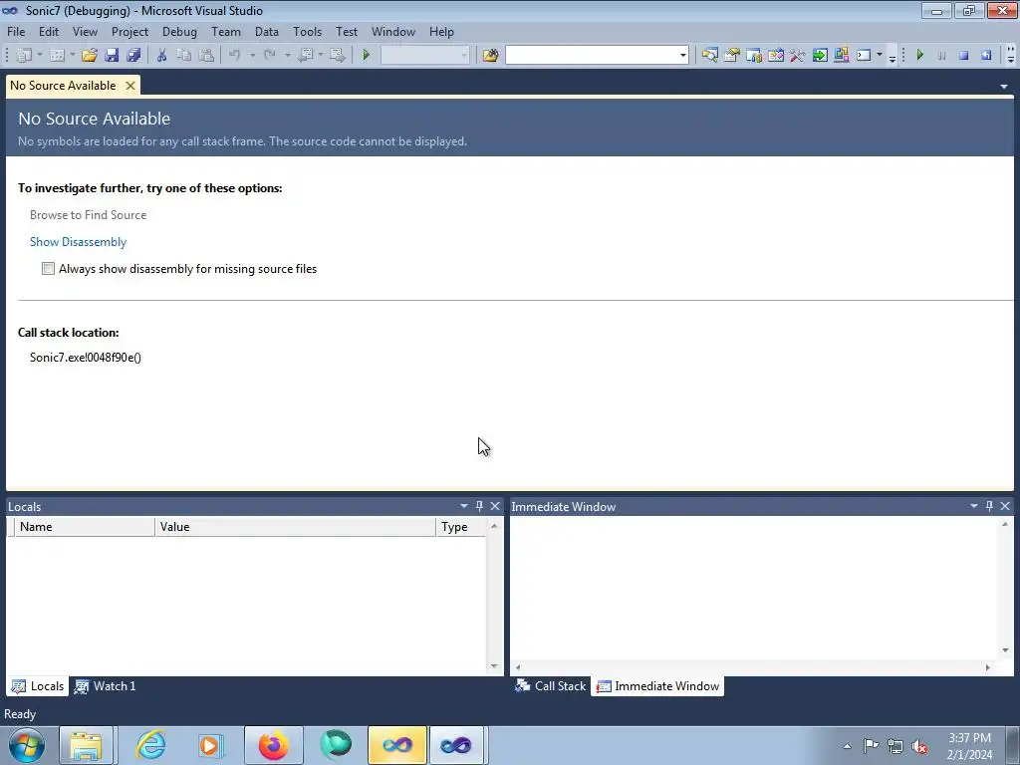Image resolution: width=1020 pixels, height=765 pixels.
Task: Open the Solution Configurations combo box
Action: click(x=424, y=56)
